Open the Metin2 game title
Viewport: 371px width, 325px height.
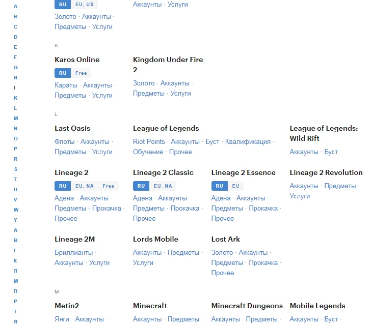(x=67, y=306)
